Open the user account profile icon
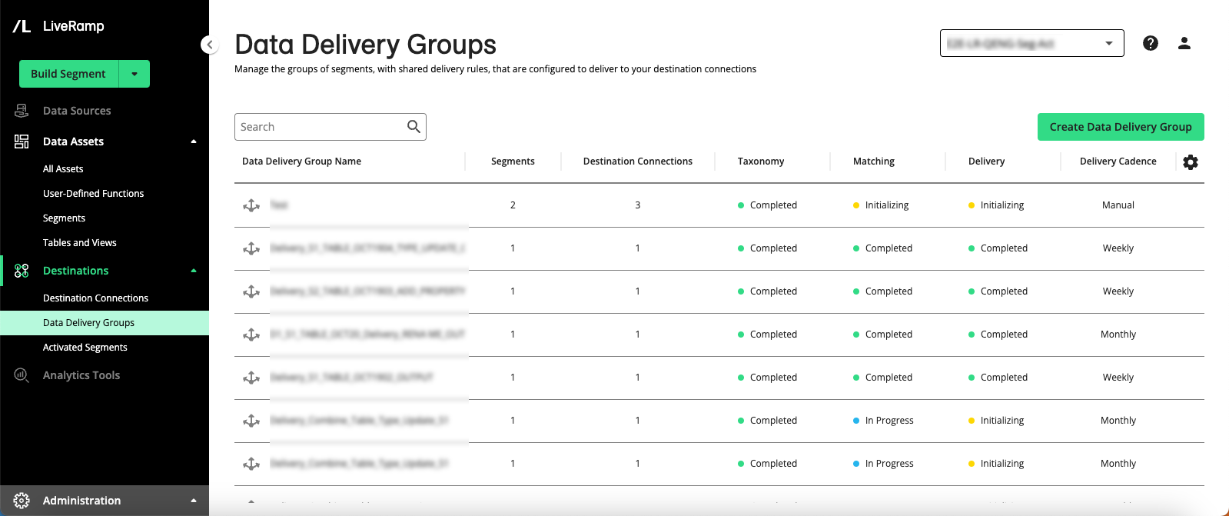Screen dimensions: 1229x516 pyautogui.click(x=1184, y=43)
